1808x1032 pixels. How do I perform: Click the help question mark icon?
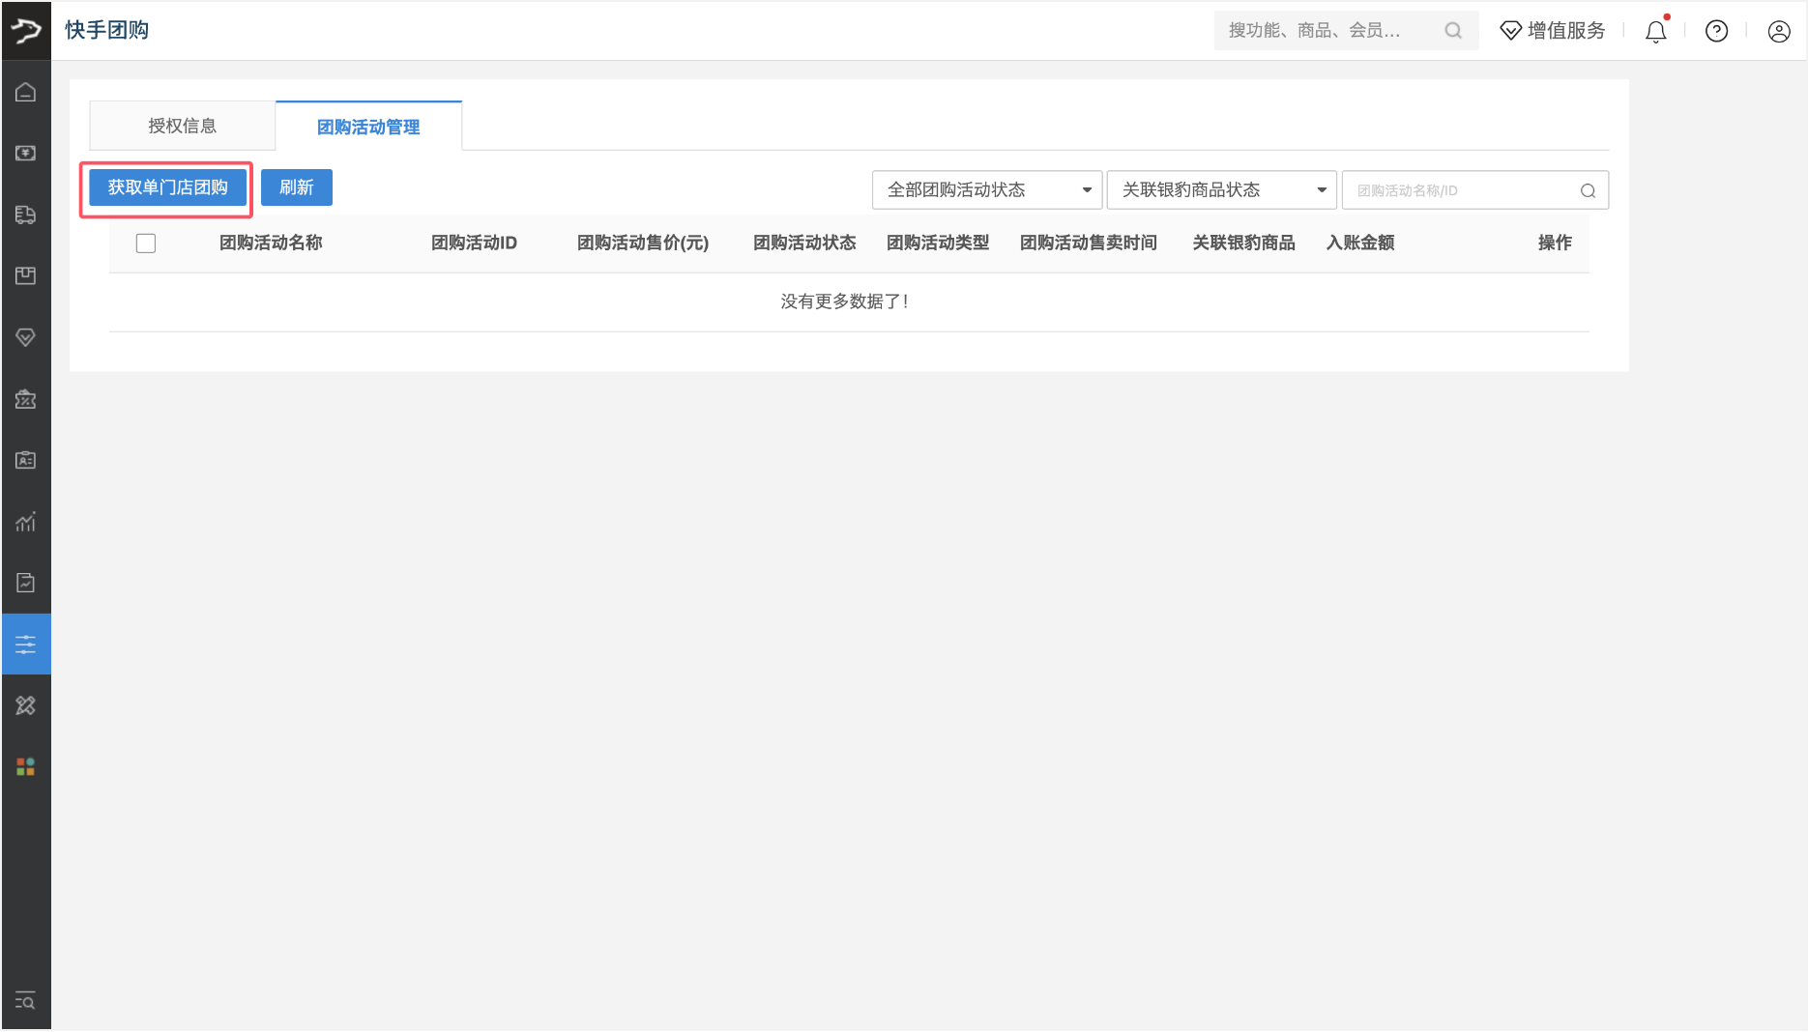pyautogui.click(x=1716, y=31)
